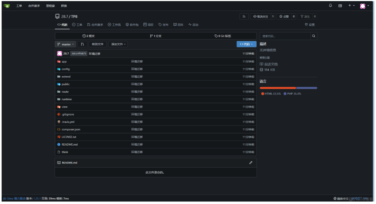Click the 转到文件 button
This screenshot has width=376, height=204.
click(97, 44)
